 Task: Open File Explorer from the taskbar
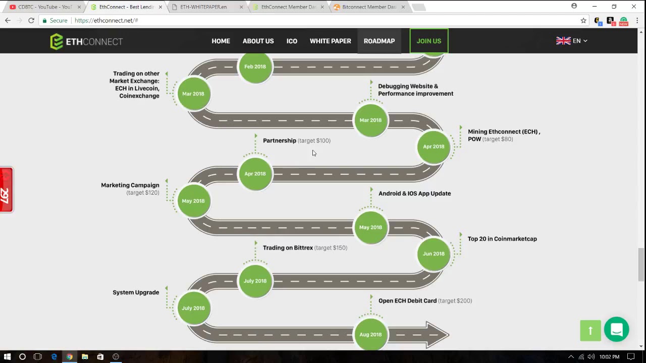point(85,356)
